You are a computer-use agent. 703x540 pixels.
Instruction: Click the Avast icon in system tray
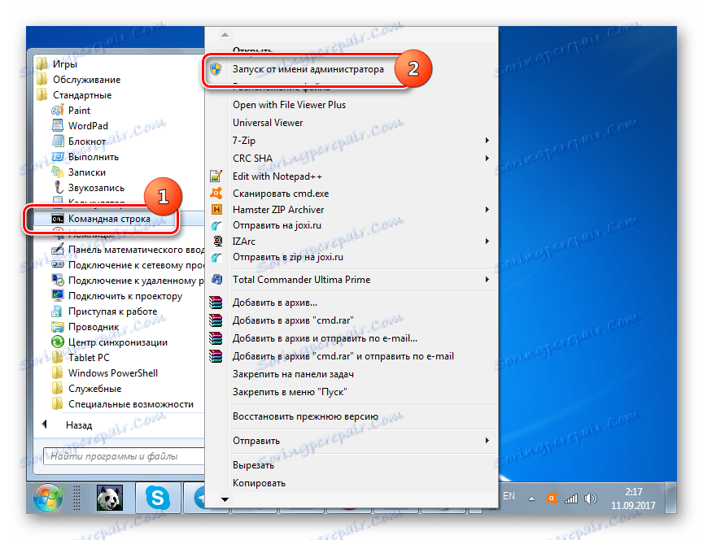pos(551,499)
